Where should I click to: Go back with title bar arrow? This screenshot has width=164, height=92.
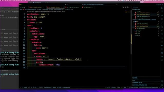point(66,4)
